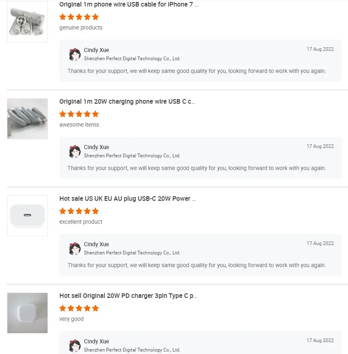This screenshot has height=354, width=348.
Task: Click Shenzhen Perfect Digital Technology under "excellent product" review
Action: (x=132, y=253)
